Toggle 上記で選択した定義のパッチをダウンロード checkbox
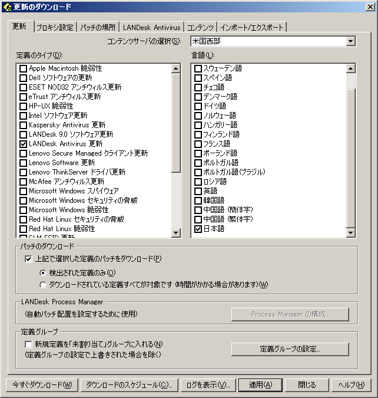 (28, 259)
